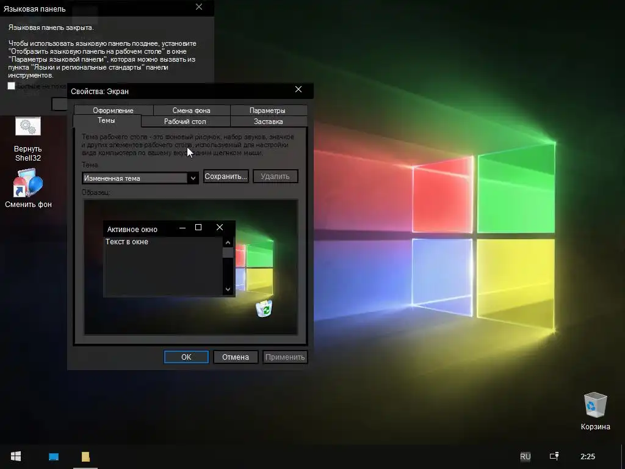Expand the theme dropdown arrow
Screen dimensions: 625x469
[x=193, y=178]
